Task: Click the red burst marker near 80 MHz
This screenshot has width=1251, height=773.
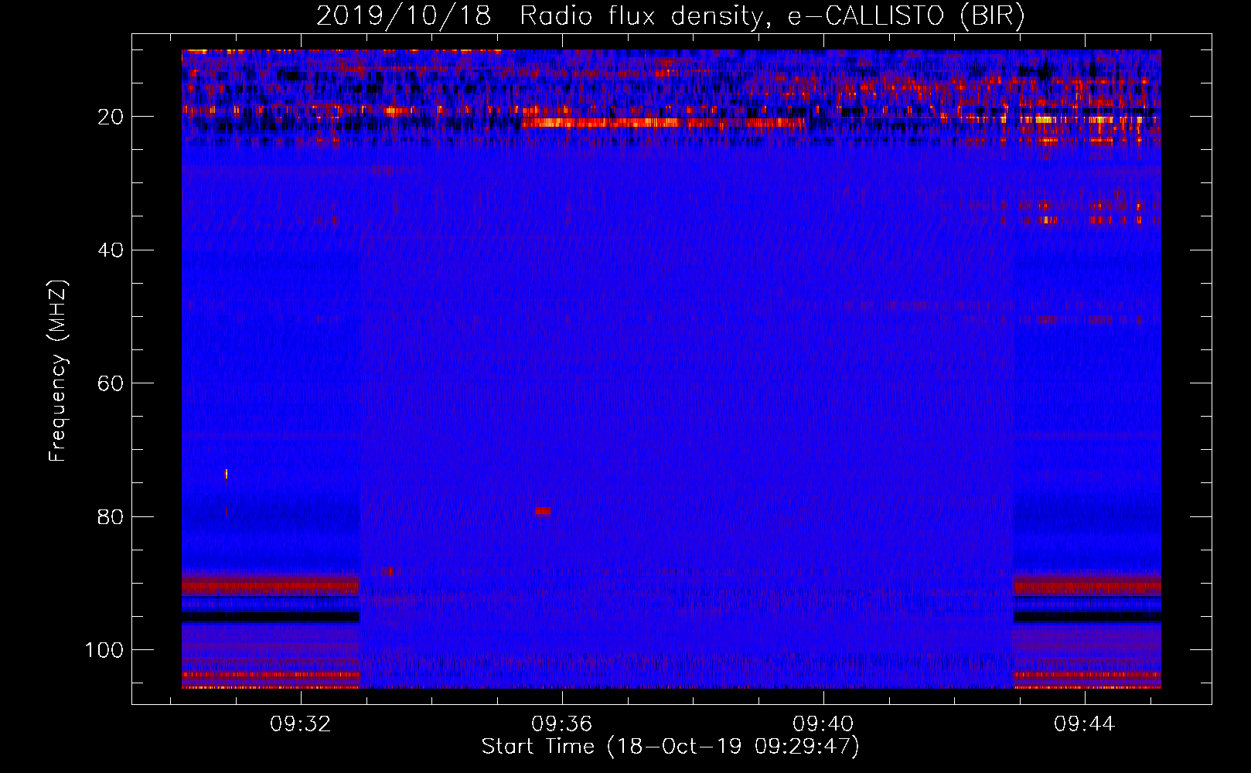Action: coord(543,511)
